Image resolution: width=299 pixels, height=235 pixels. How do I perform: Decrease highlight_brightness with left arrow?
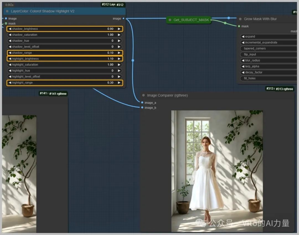tap(10, 58)
